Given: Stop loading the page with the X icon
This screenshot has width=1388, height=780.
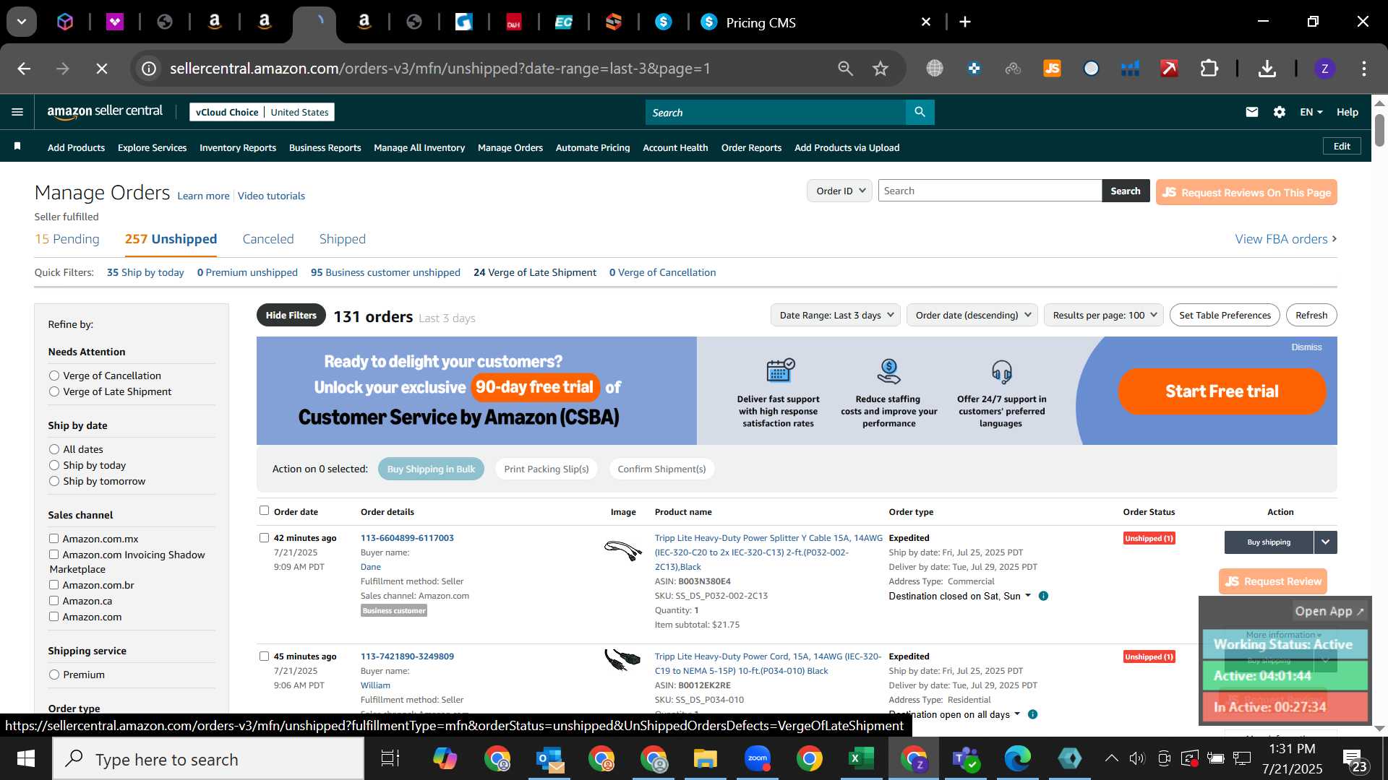Looking at the screenshot, I should pos(102,69).
